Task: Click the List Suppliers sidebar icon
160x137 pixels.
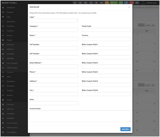Action: [3, 132]
